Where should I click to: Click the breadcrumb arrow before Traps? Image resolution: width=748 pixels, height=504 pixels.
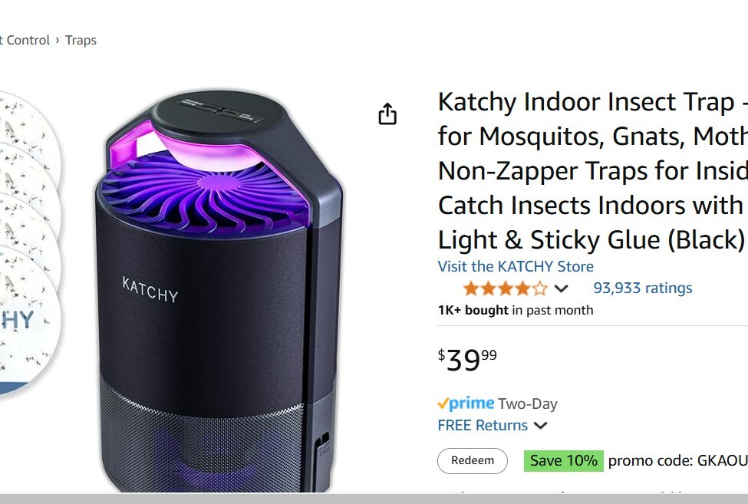tap(58, 40)
